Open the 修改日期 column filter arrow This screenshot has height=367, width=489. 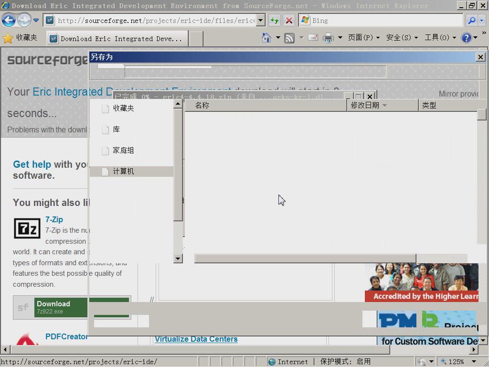tap(384, 106)
